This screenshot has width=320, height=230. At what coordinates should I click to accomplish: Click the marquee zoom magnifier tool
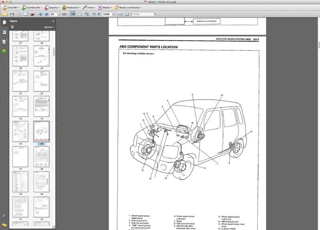tap(87, 14)
